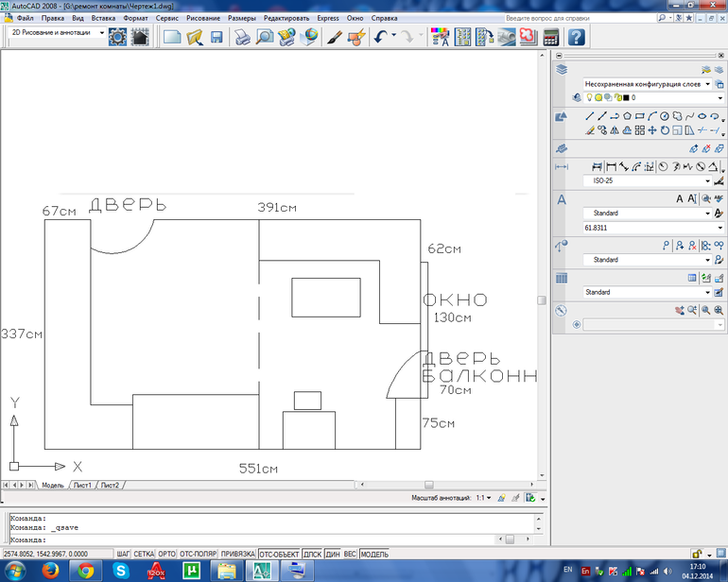Open the Рисование menu
The height and width of the screenshot is (582, 728).
(x=203, y=18)
